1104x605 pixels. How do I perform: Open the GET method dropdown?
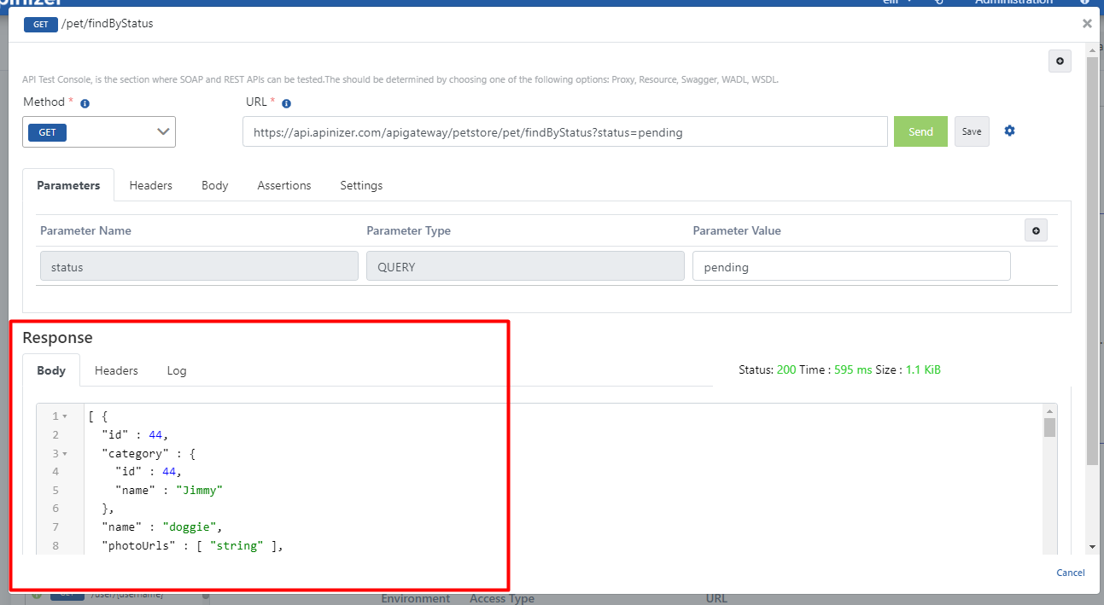[99, 132]
